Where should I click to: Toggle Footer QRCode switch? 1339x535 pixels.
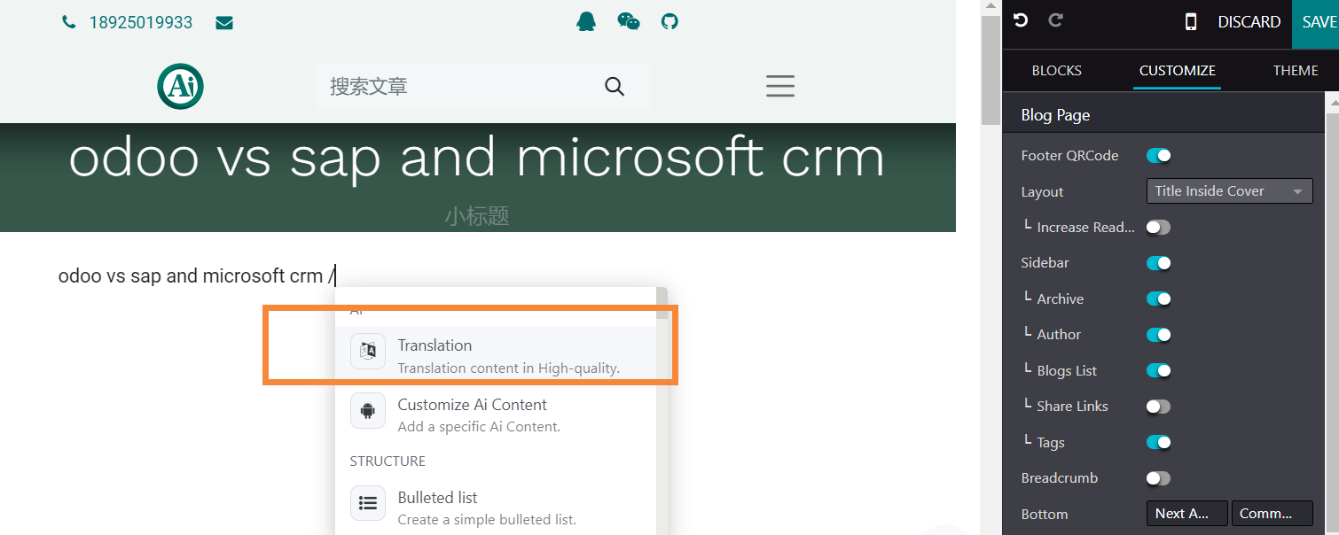[1159, 156]
